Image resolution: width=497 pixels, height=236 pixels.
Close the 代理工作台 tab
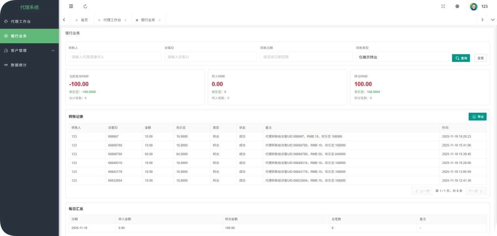click(x=125, y=20)
